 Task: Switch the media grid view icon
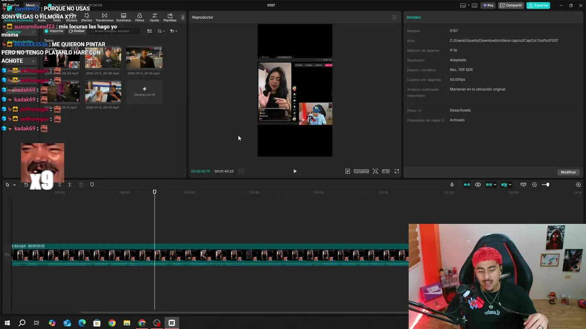point(149,31)
